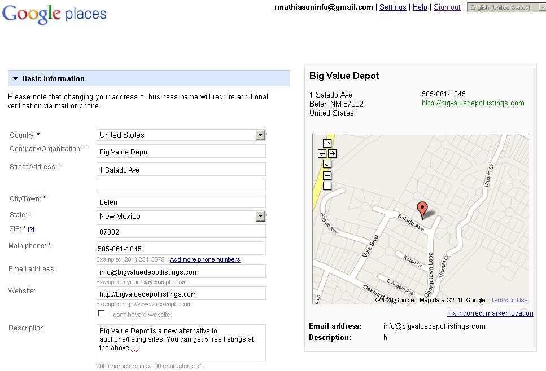
Task: Click the Sign out link
Action: (447, 7)
